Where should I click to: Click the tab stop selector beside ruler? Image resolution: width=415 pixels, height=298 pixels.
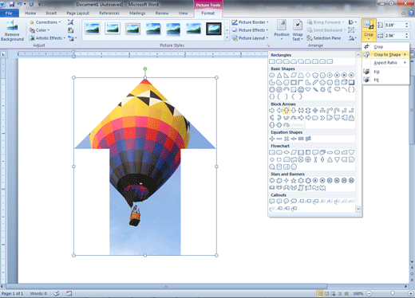[3, 54]
